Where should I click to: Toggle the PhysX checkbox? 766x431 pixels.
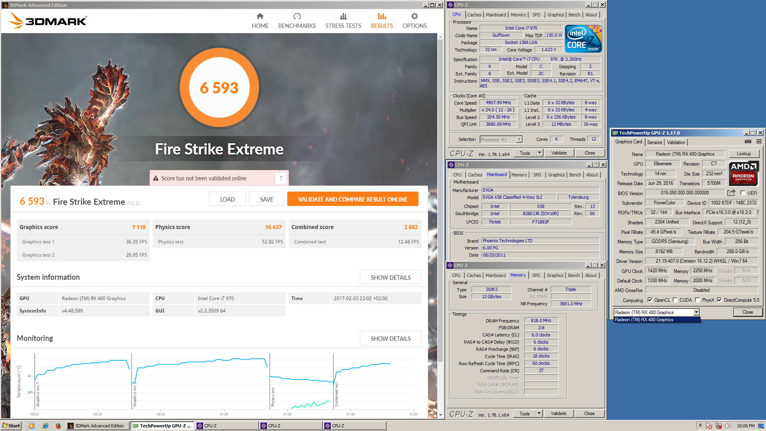click(x=697, y=300)
